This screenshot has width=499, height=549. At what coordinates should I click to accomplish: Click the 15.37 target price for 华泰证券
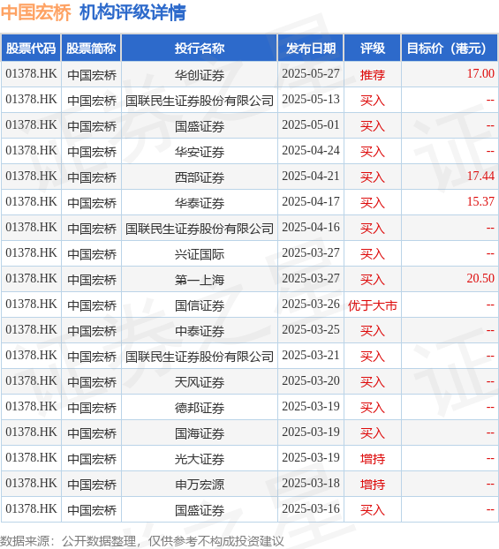point(480,201)
